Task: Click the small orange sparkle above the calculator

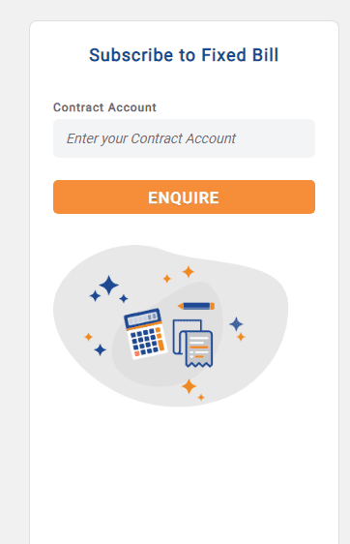Action: pyautogui.click(x=167, y=278)
